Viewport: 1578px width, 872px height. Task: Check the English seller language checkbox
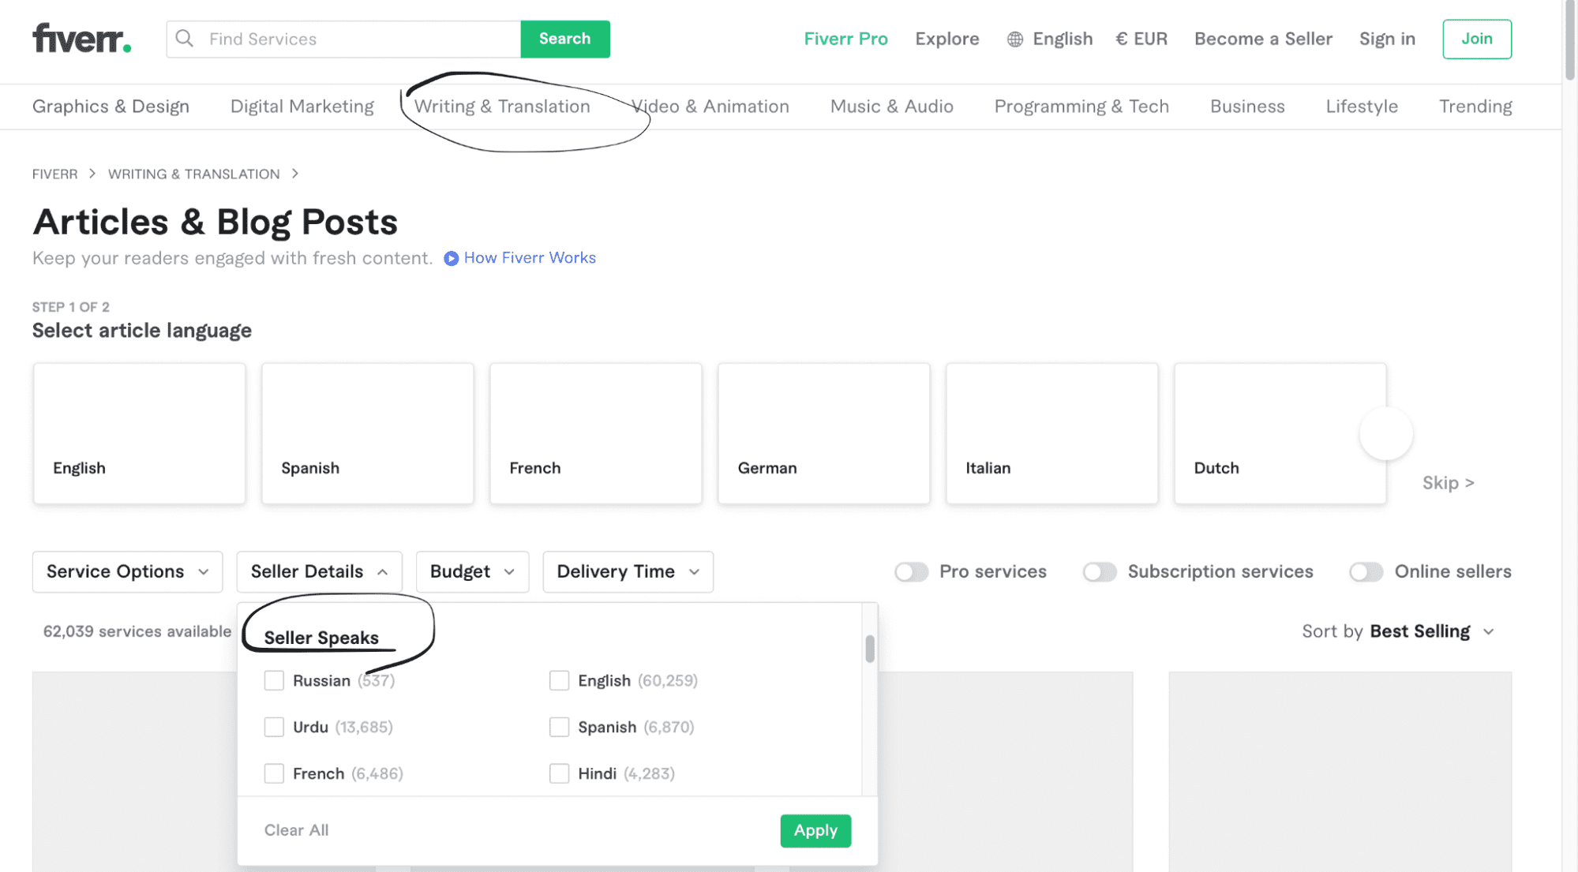tap(559, 680)
